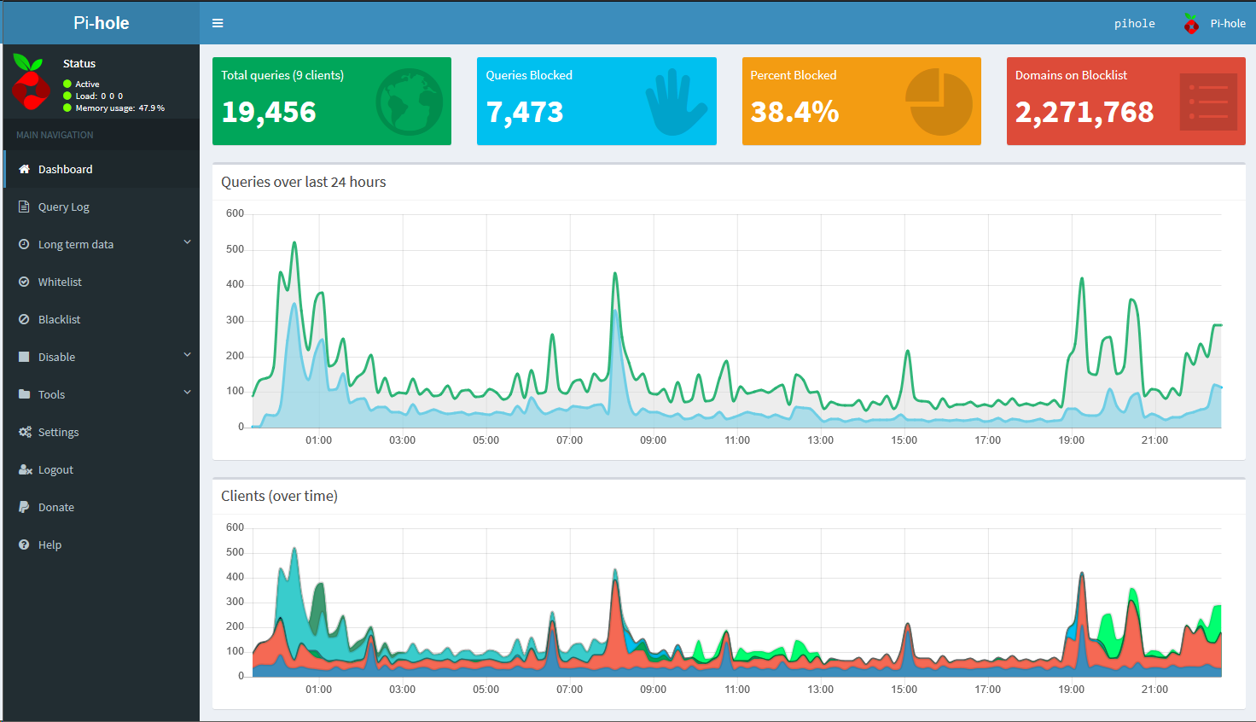Select Logout in the sidebar
This screenshot has width=1256, height=722.
click(102, 469)
